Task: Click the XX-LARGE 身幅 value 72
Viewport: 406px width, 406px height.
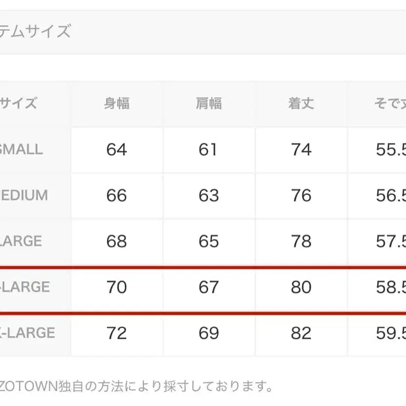Action: pyautogui.click(x=117, y=333)
